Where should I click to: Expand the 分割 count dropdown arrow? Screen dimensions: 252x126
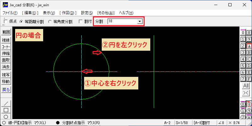coord(140,21)
